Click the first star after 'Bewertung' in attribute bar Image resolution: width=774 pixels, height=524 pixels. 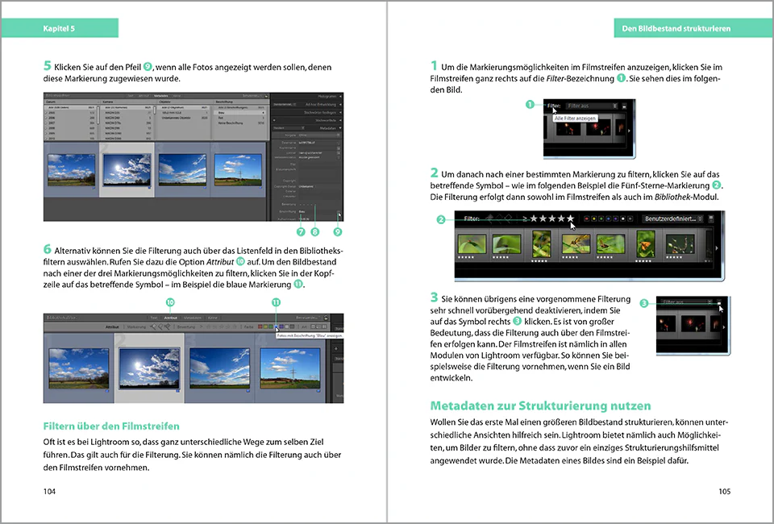tap(208, 326)
